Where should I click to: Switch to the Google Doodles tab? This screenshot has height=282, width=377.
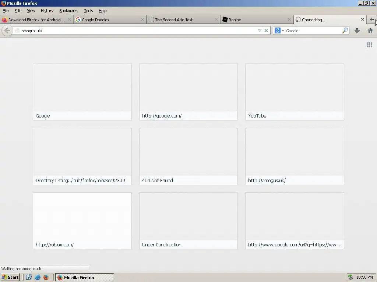110,20
